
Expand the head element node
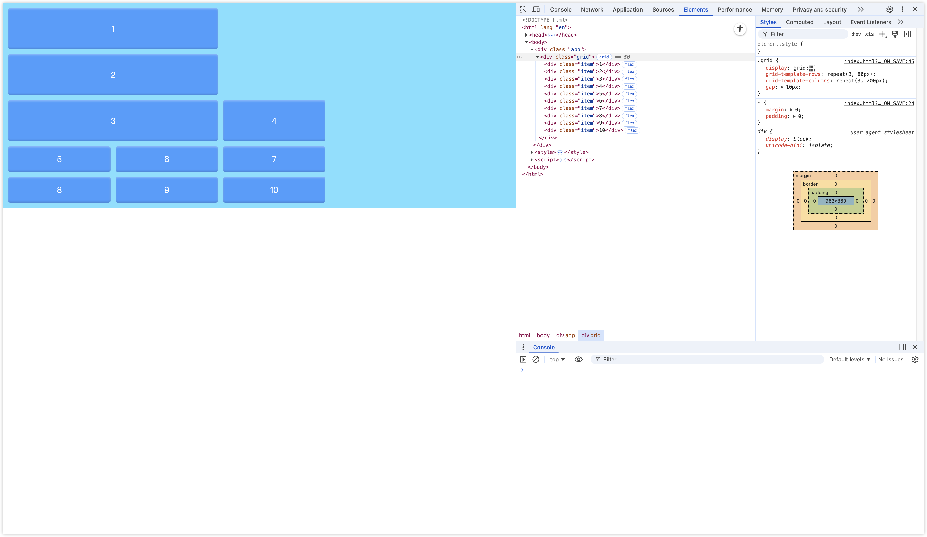[526, 35]
